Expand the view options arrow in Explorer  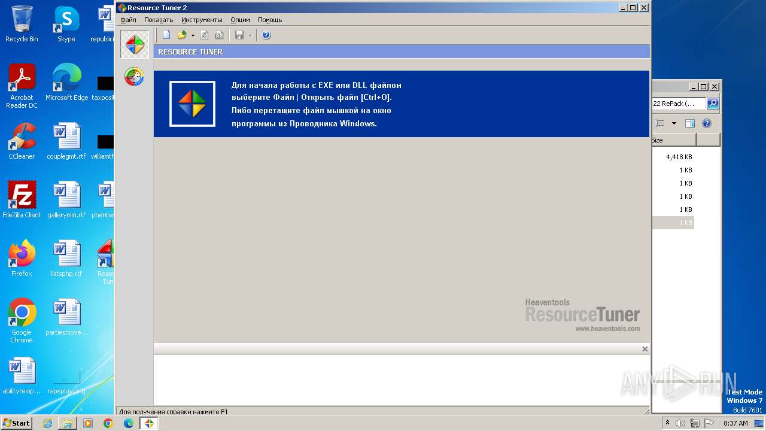coord(674,123)
